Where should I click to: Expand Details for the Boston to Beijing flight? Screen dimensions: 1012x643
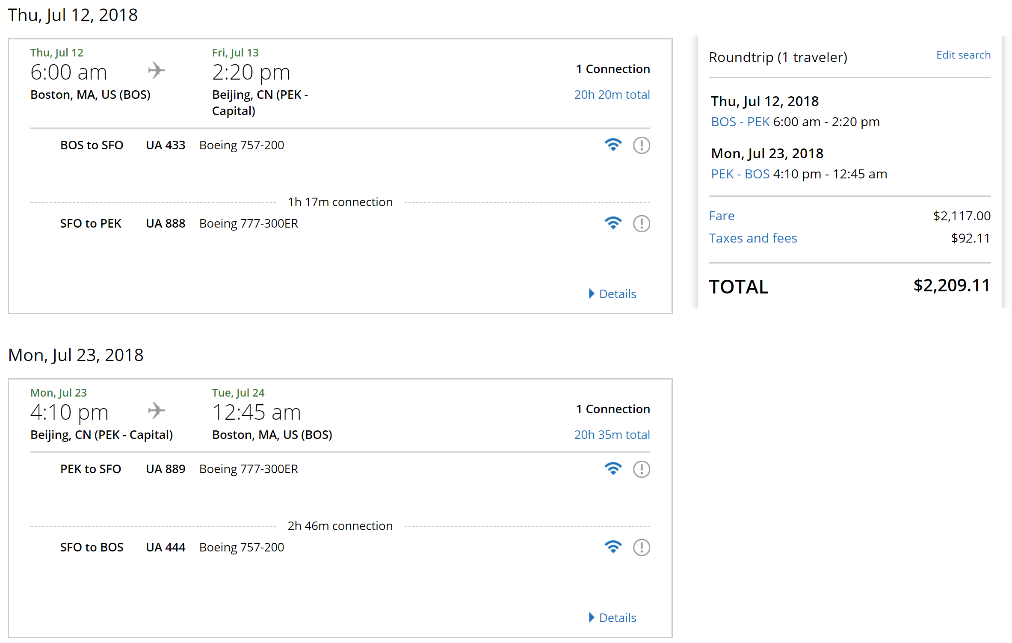(x=613, y=294)
